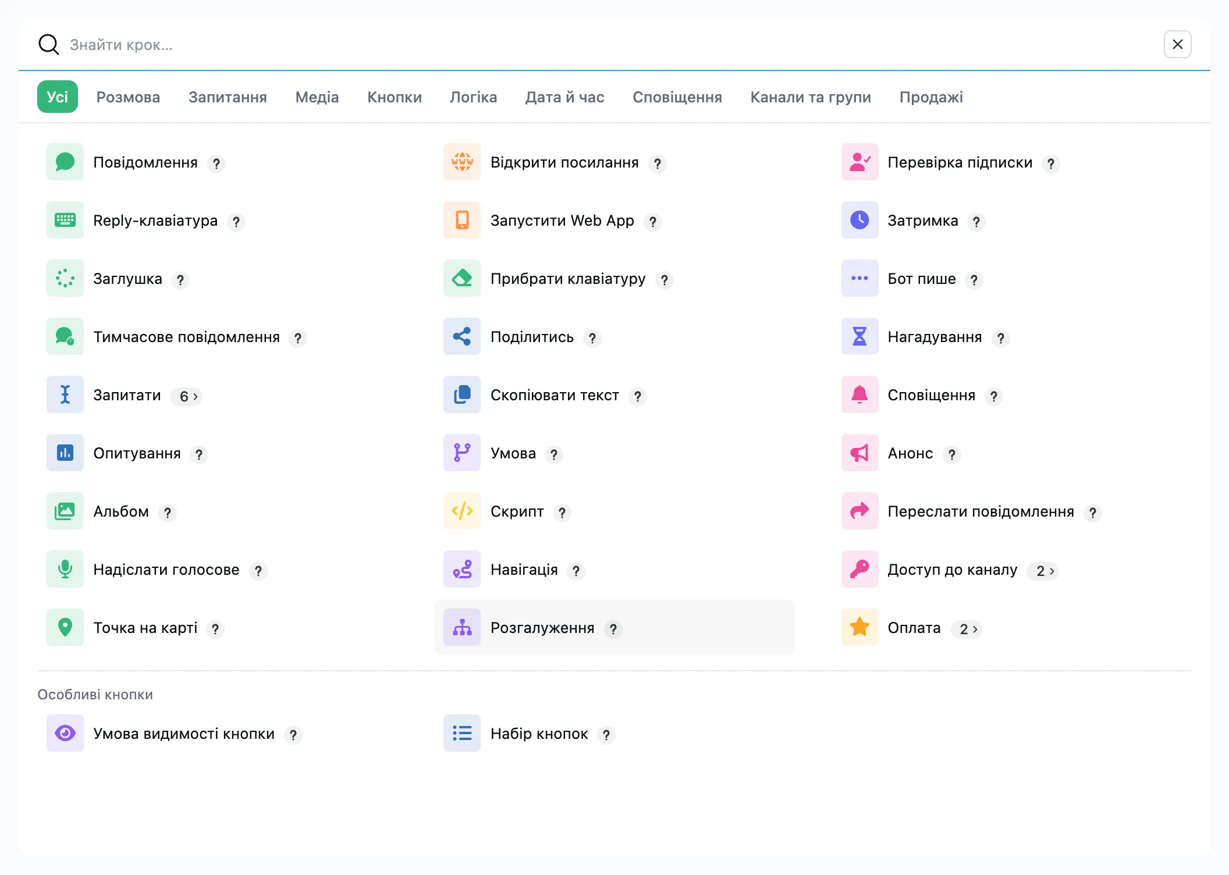The height and width of the screenshot is (875, 1229).
Task: Choose the Затримка clock icon
Action: click(x=859, y=220)
